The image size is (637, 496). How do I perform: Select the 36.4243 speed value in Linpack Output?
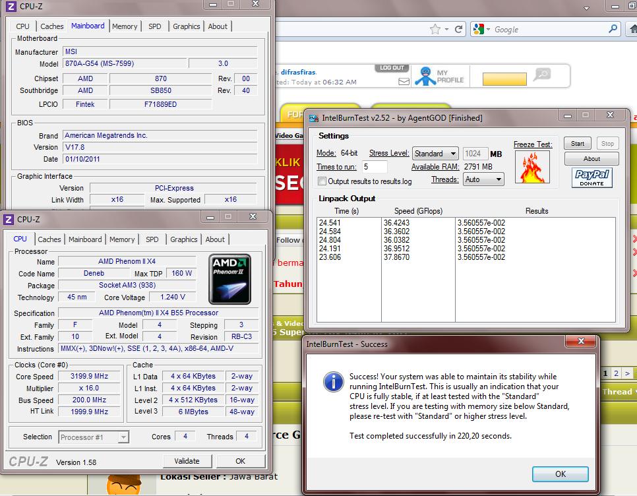click(x=396, y=223)
